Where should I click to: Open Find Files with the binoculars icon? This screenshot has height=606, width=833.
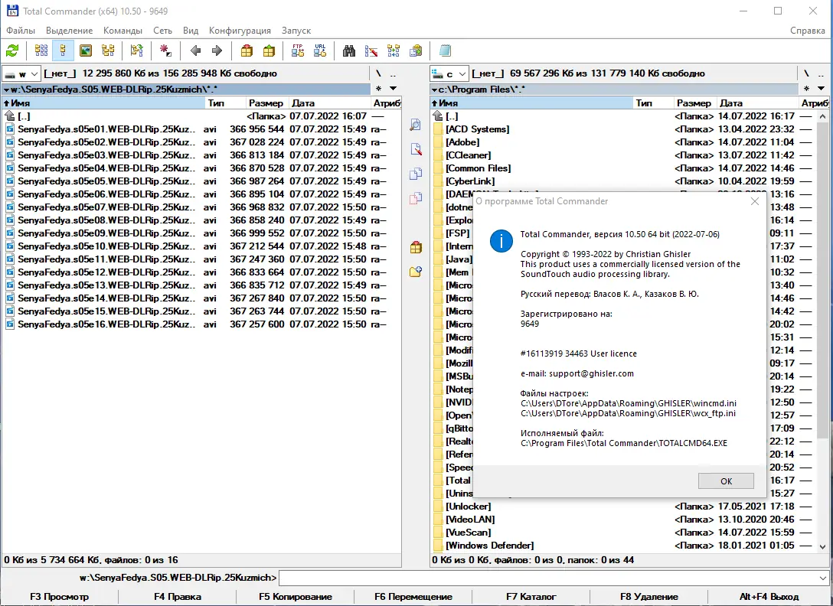[x=350, y=51]
